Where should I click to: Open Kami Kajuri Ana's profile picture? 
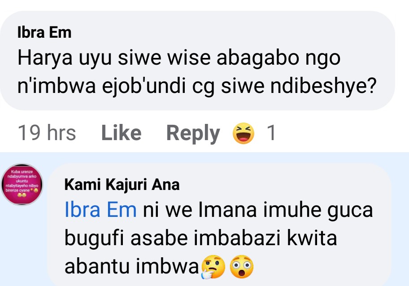click(x=22, y=184)
